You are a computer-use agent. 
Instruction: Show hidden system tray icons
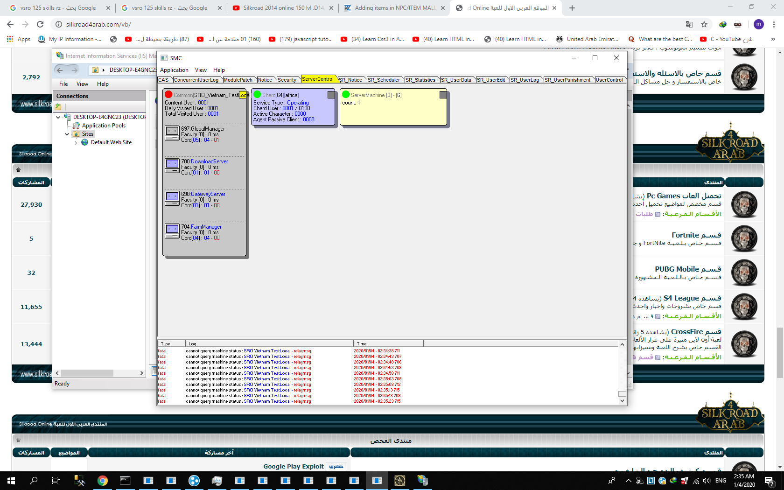point(628,481)
